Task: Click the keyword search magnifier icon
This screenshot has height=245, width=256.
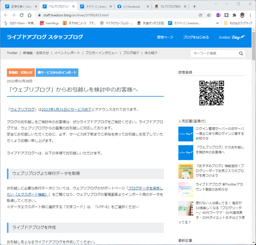Action: pos(241,53)
